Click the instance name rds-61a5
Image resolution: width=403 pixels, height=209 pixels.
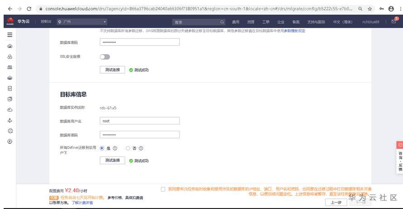tap(108, 108)
